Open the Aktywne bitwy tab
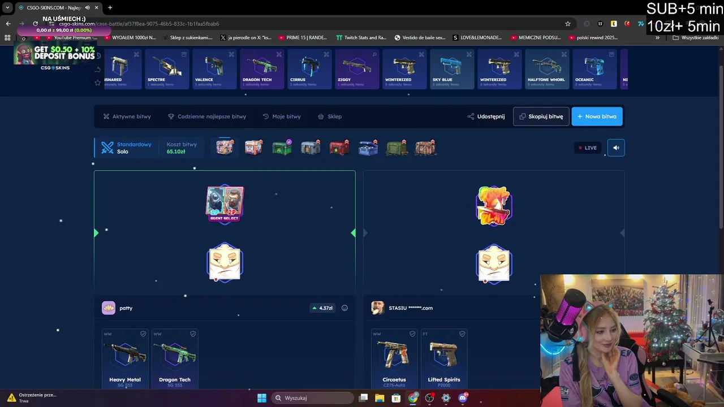This screenshot has height=407, width=724. coord(127,116)
